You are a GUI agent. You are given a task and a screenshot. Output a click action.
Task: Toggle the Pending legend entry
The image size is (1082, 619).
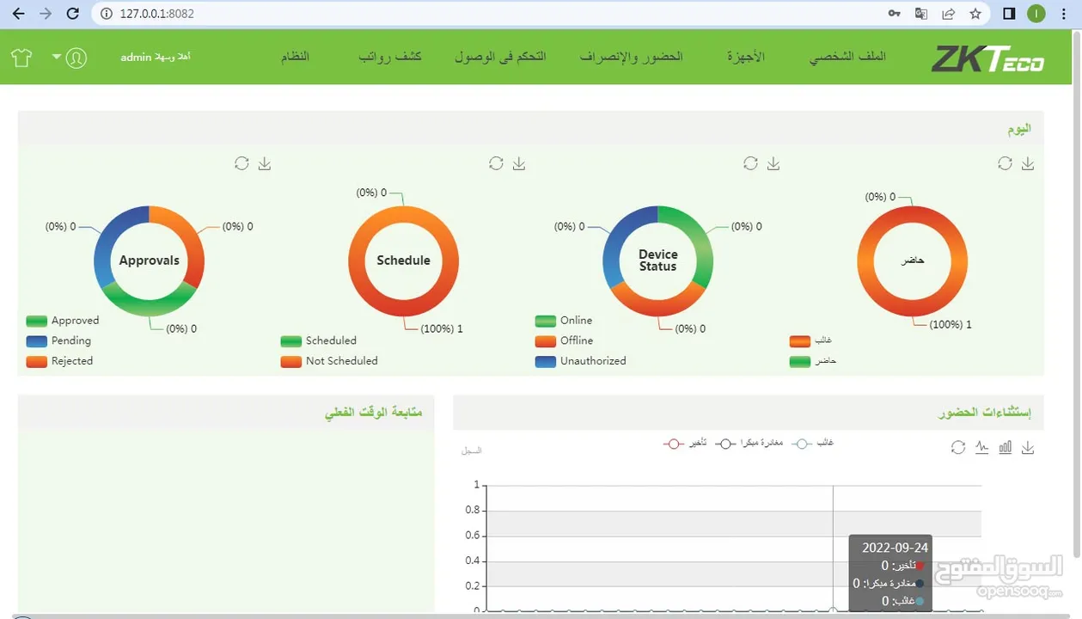click(58, 340)
